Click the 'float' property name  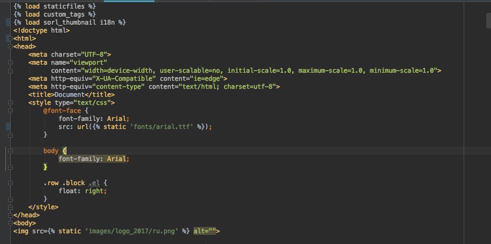68,191
